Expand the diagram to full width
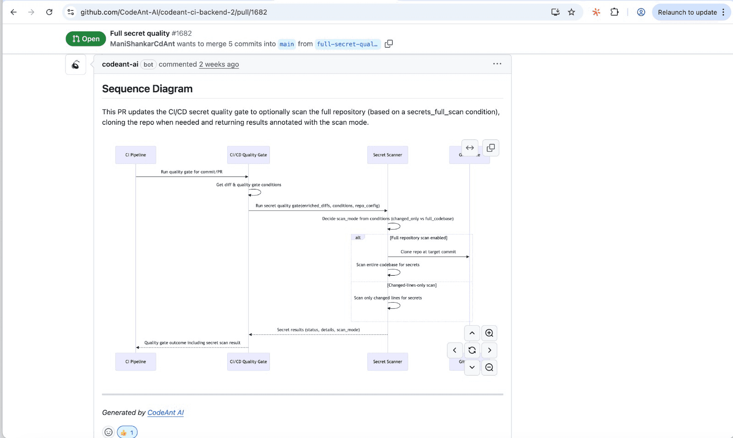733x438 pixels. pos(470,148)
